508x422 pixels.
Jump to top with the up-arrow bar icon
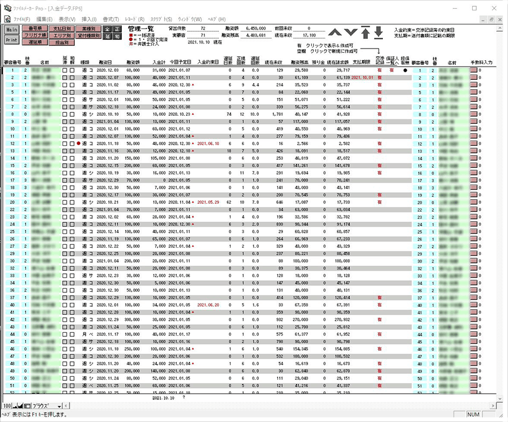[x=366, y=32]
